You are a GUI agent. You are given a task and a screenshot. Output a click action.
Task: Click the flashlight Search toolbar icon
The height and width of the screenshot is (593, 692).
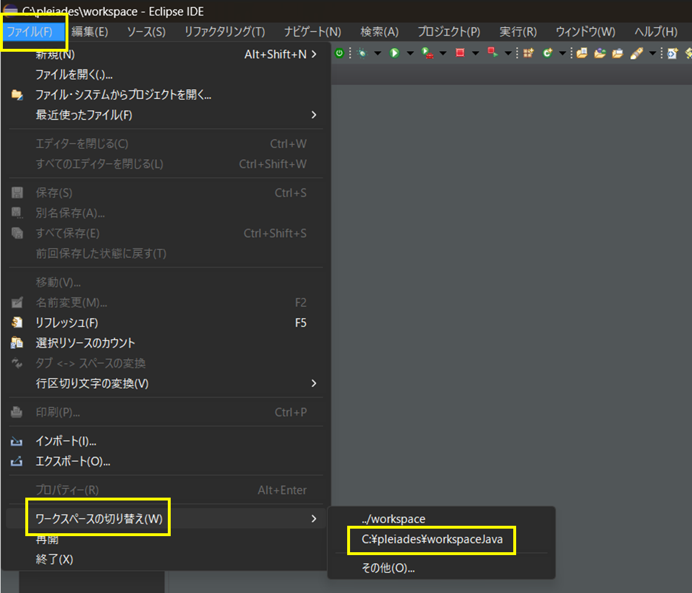636,53
